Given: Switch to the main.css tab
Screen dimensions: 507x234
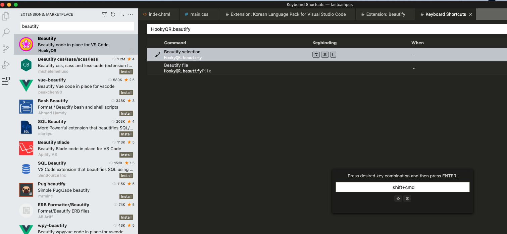Looking at the screenshot, I should click(199, 14).
